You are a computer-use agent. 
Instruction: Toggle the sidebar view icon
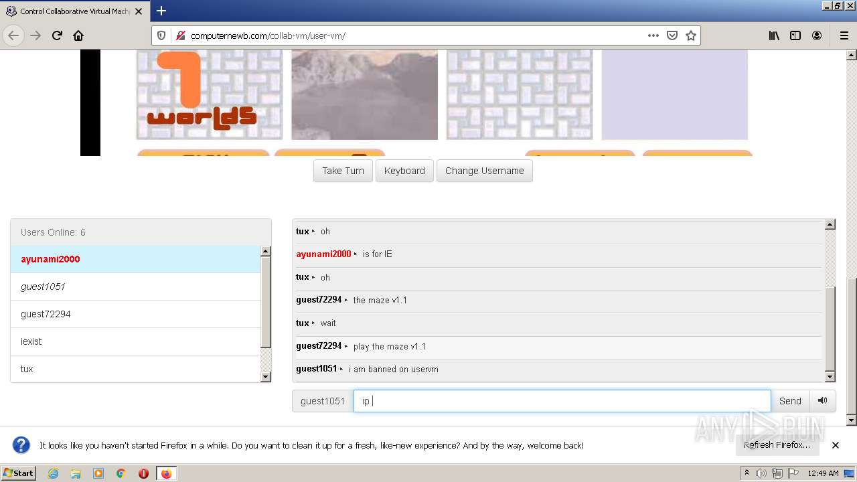[x=795, y=35]
